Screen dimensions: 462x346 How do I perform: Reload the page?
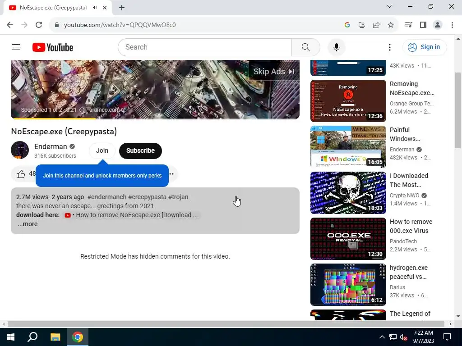pyautogui.click(x=39, y=25)
